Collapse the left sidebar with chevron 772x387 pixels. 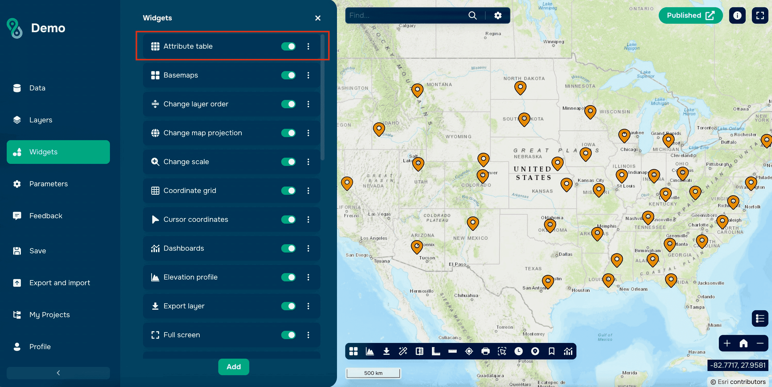coord(58,373)
